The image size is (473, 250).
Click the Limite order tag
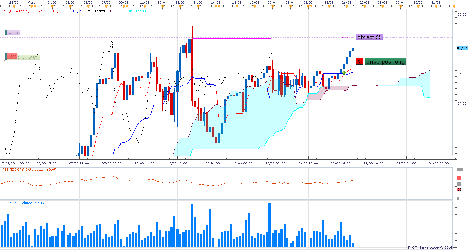tap(13, 32)
